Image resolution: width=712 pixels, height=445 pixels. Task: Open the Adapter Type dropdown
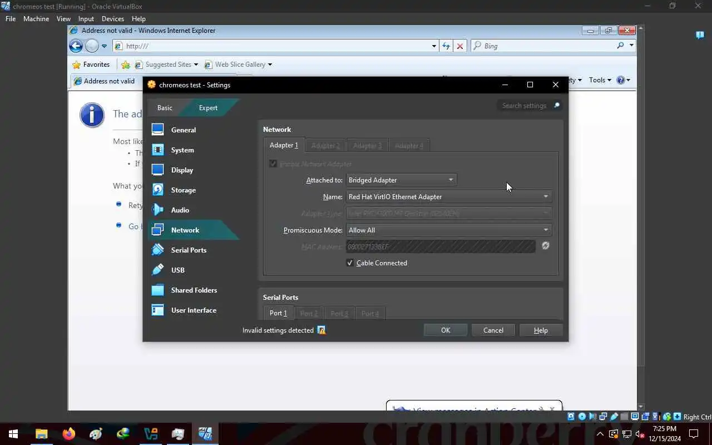(449, 213)
